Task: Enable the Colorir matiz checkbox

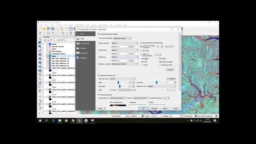Action: (x=111, y=90)
